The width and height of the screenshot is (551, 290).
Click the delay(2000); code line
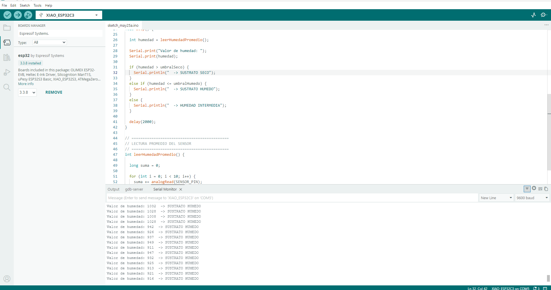pyautogui.click(x=142, y=122)
